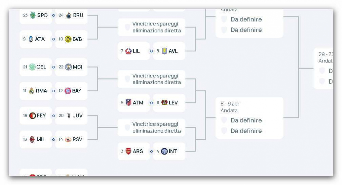
Task: Click the Borussia Dortmund BVB logo
Action: [68, 39]
